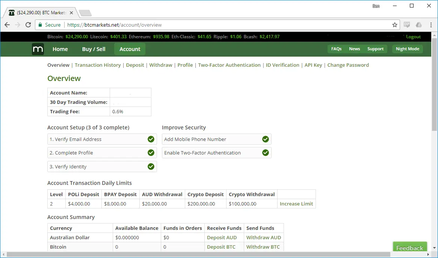Viewport: 438px width, 258px height.
Task: Click the Australian Dollar available balance $0.000000
Action: tap(127, 238)
